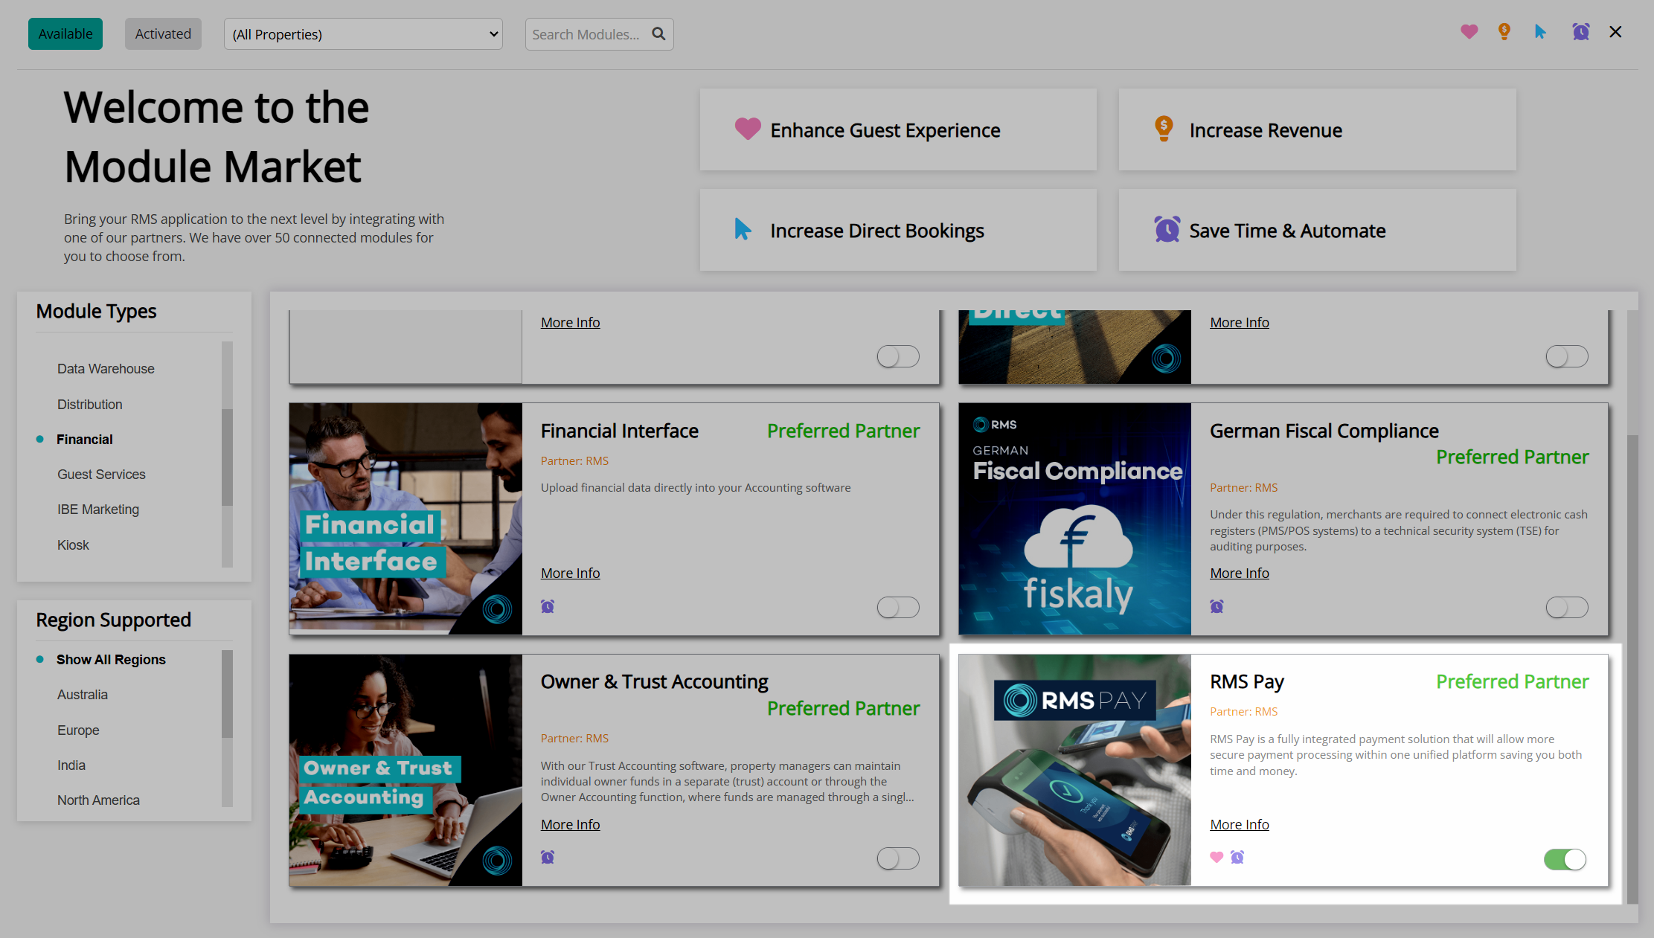Switch to the Activated tab
This screenshot has width=1654, height=938.
tap(163, 34)
